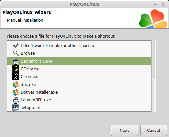Click the white figure icon for Clean.exe

click(16, 77)
